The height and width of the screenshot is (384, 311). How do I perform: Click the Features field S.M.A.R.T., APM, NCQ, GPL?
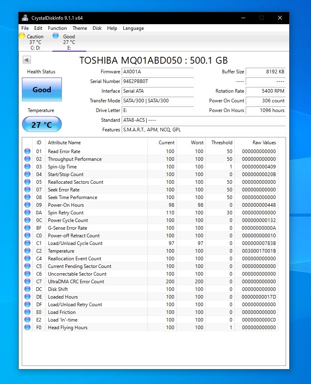click(204, 130)
